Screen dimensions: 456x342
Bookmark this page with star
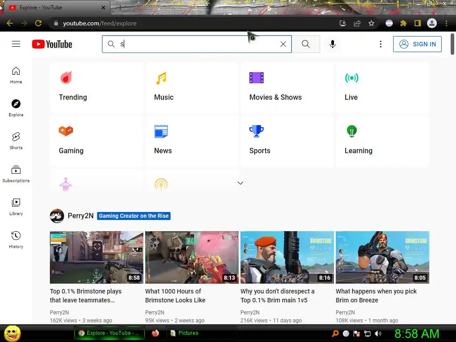(x=371, y=23)
